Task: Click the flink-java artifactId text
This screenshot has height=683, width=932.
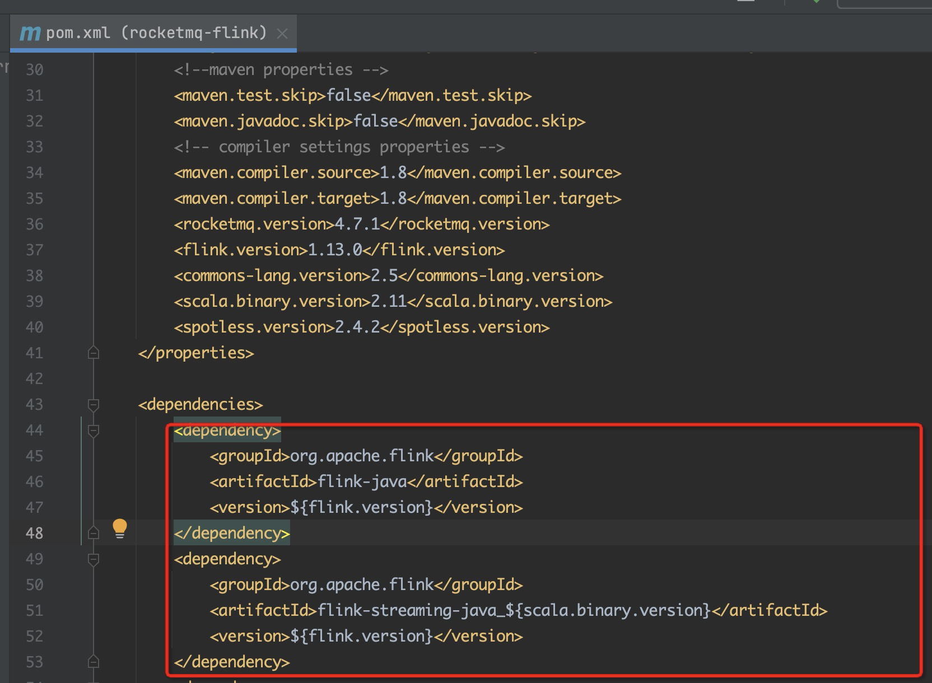Action: [x=362, y=481]
